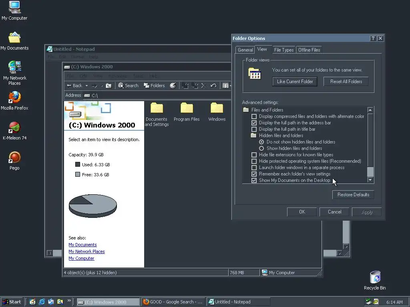Click the Undo icon in Explorer toolbar

pos(213,86)
